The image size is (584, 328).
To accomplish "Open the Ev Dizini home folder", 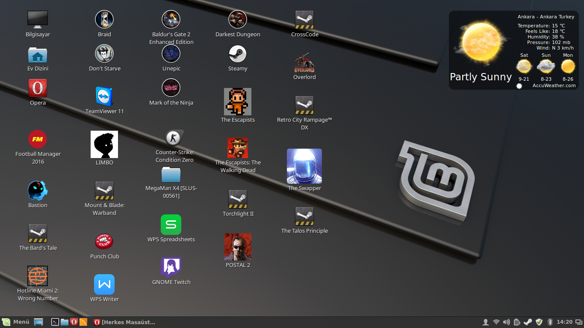I will 38,54.
